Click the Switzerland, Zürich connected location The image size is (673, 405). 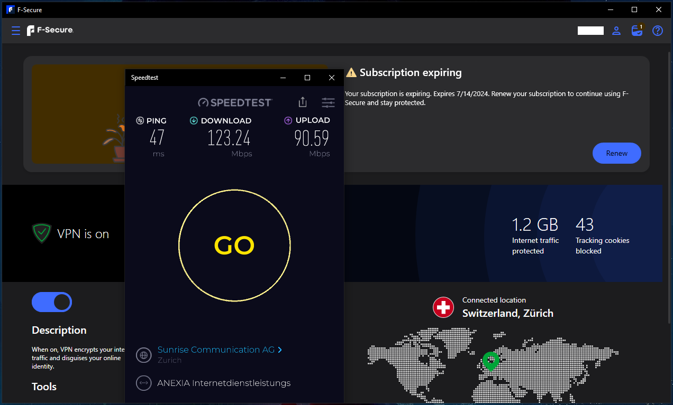[x=508, y=313]
